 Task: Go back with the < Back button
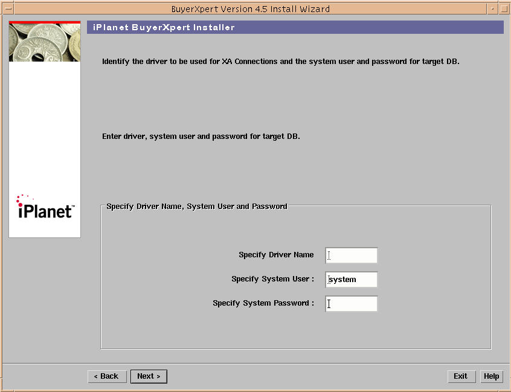(107, 376)
